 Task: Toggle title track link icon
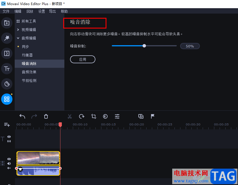(x=9, y=141)
